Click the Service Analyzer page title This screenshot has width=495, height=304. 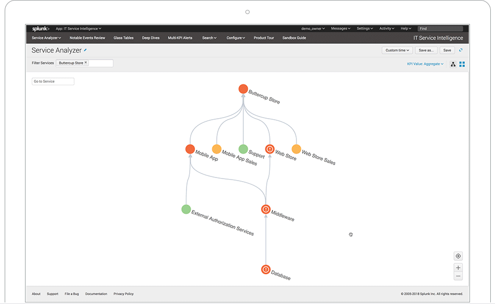tap(56, 50)
